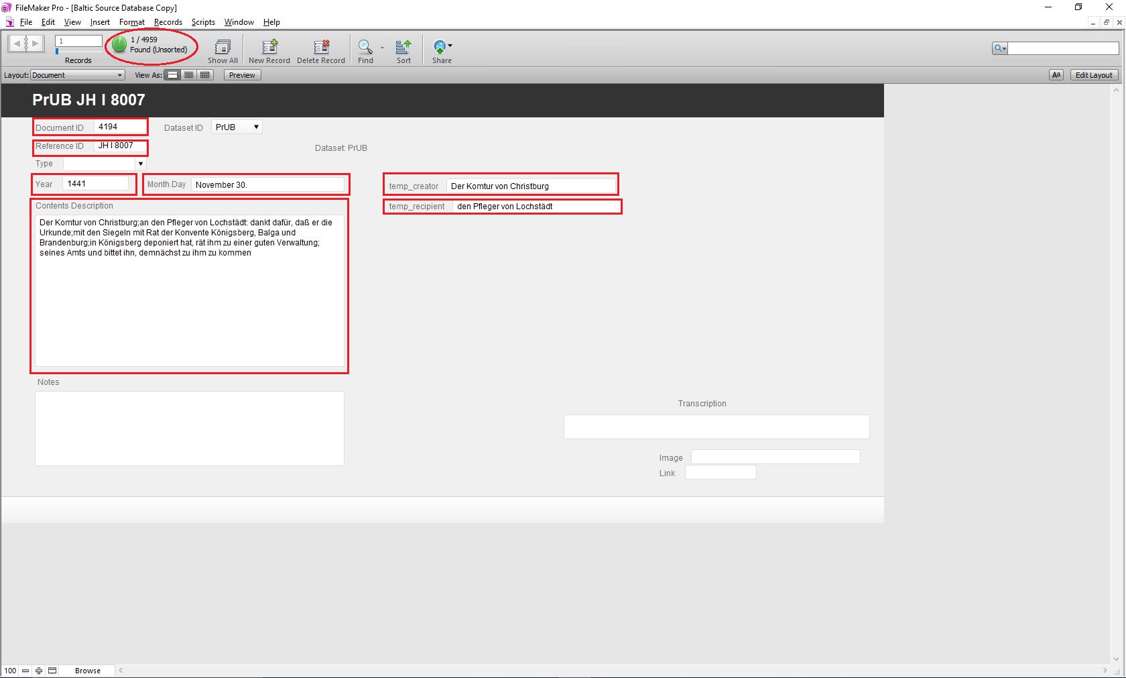Click the green found set pie icon
The height and width of the screenshot is (678, 1126).
click(x=119, y=45)
